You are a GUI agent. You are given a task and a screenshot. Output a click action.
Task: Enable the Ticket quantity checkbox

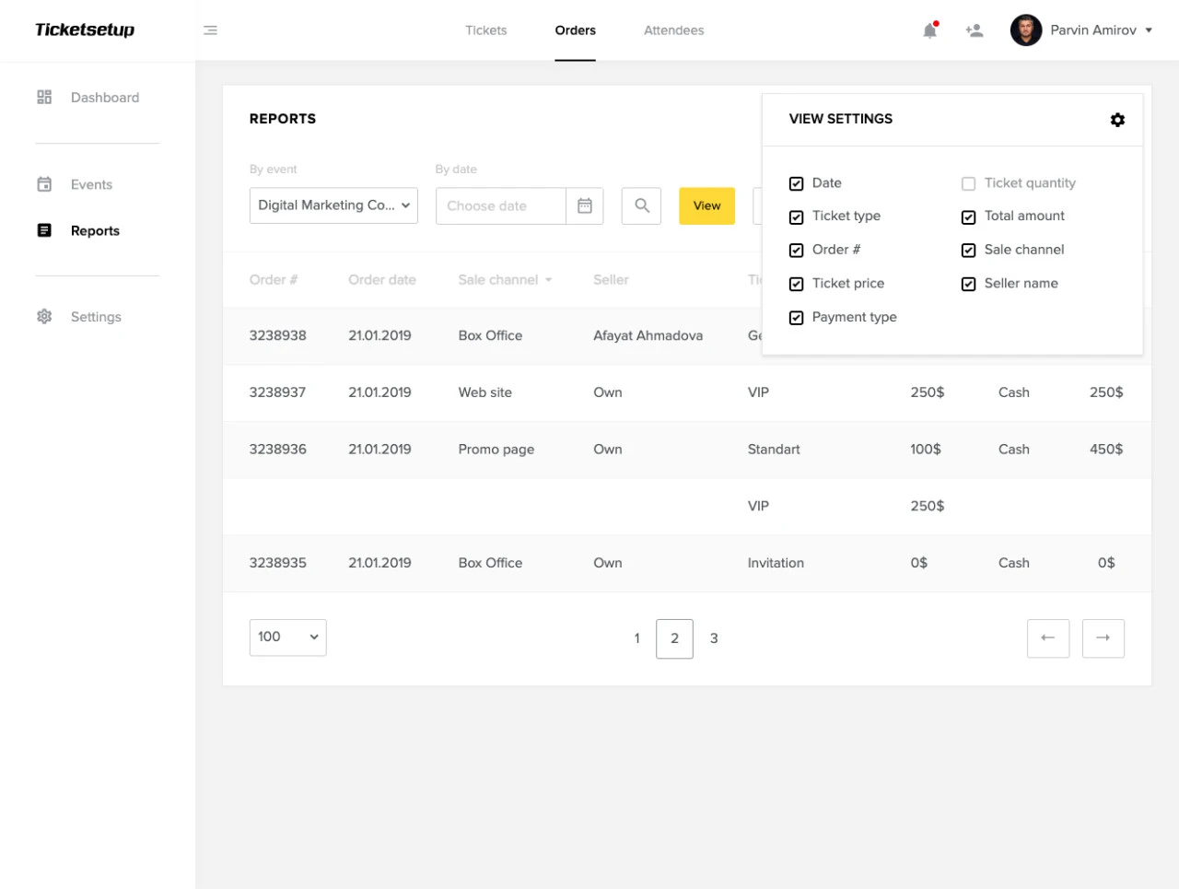(x=968, y=183)
